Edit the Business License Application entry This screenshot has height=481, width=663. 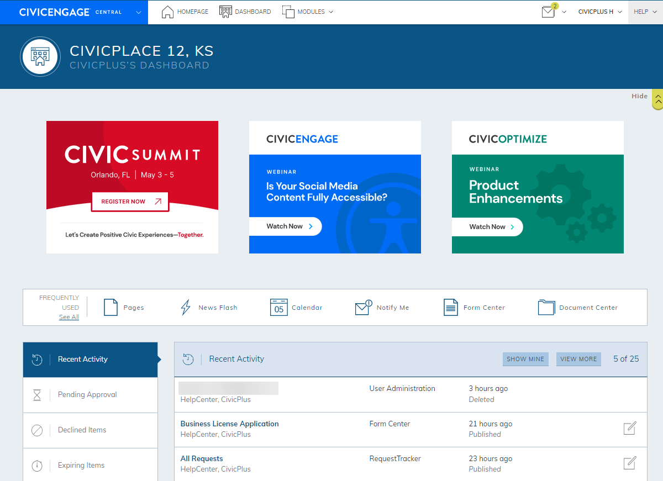click(630, 428)
